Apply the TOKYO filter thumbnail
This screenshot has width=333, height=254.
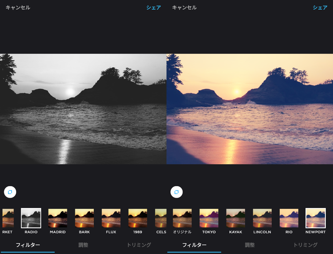click(x=209, y=218)
